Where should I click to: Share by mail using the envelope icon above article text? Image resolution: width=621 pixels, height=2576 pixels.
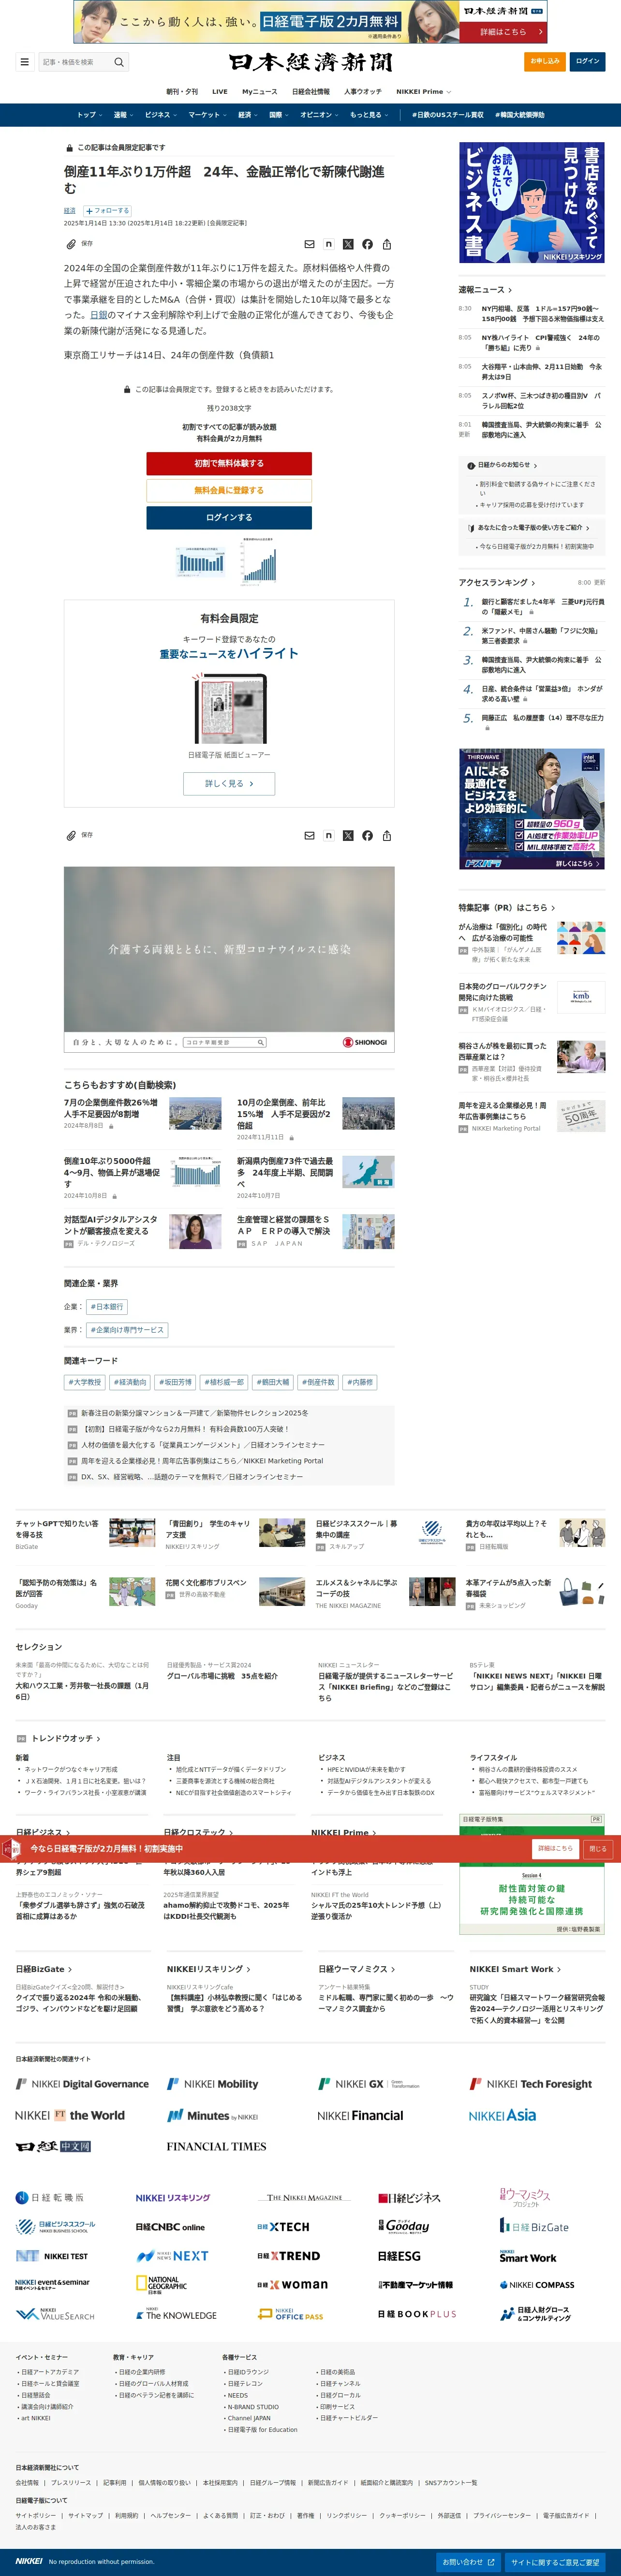tap(309, 244)
